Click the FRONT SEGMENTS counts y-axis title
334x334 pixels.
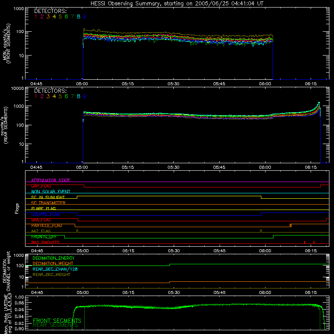click(6, 44)
